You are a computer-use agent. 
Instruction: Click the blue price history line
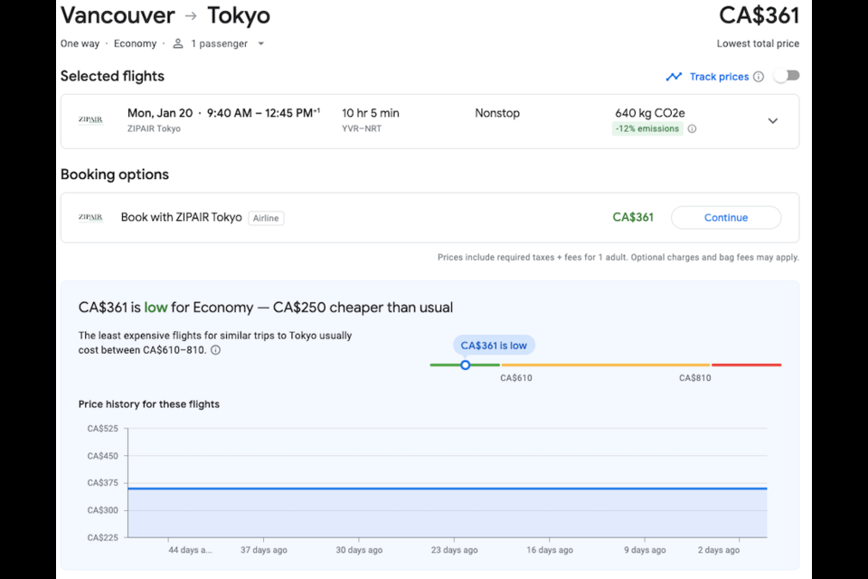click(x=448, y=489)
